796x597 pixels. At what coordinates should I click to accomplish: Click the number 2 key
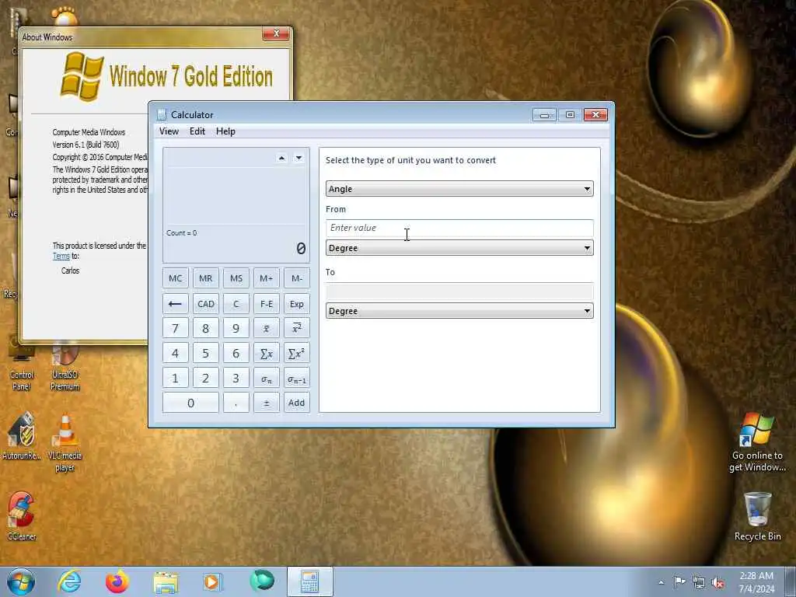tap(205, 379)
